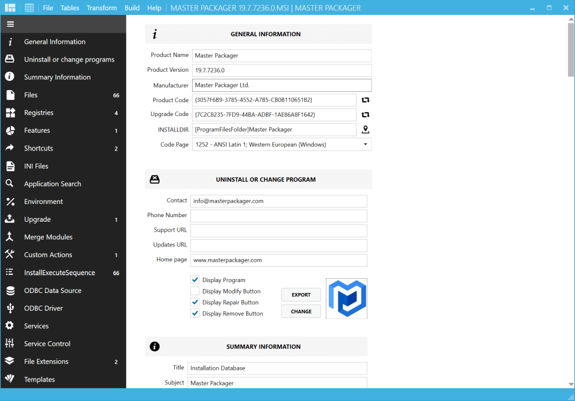Click the INI Files icon in sidebar
The height and width of the screenshot is (401, 575).
point(10,166)
